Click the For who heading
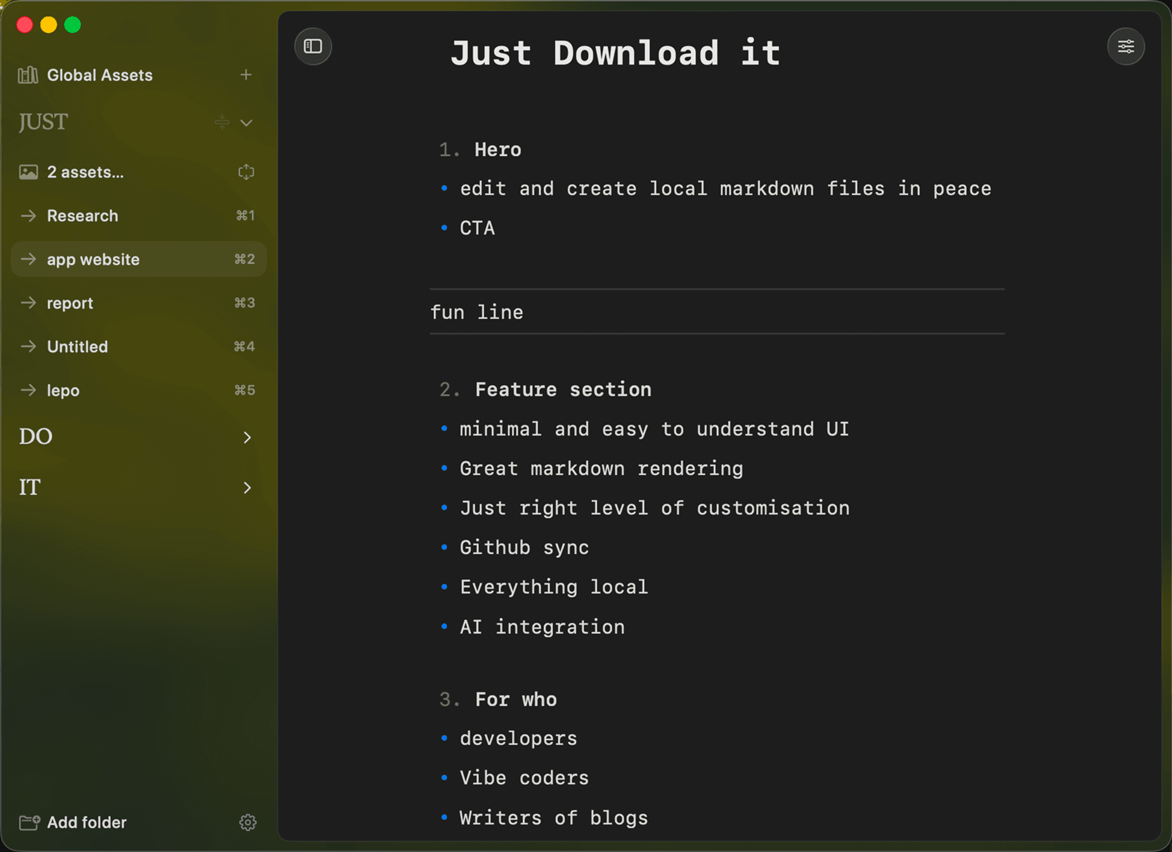The width and height of the screenshot is (1172, 852). (x=516, y=699)
